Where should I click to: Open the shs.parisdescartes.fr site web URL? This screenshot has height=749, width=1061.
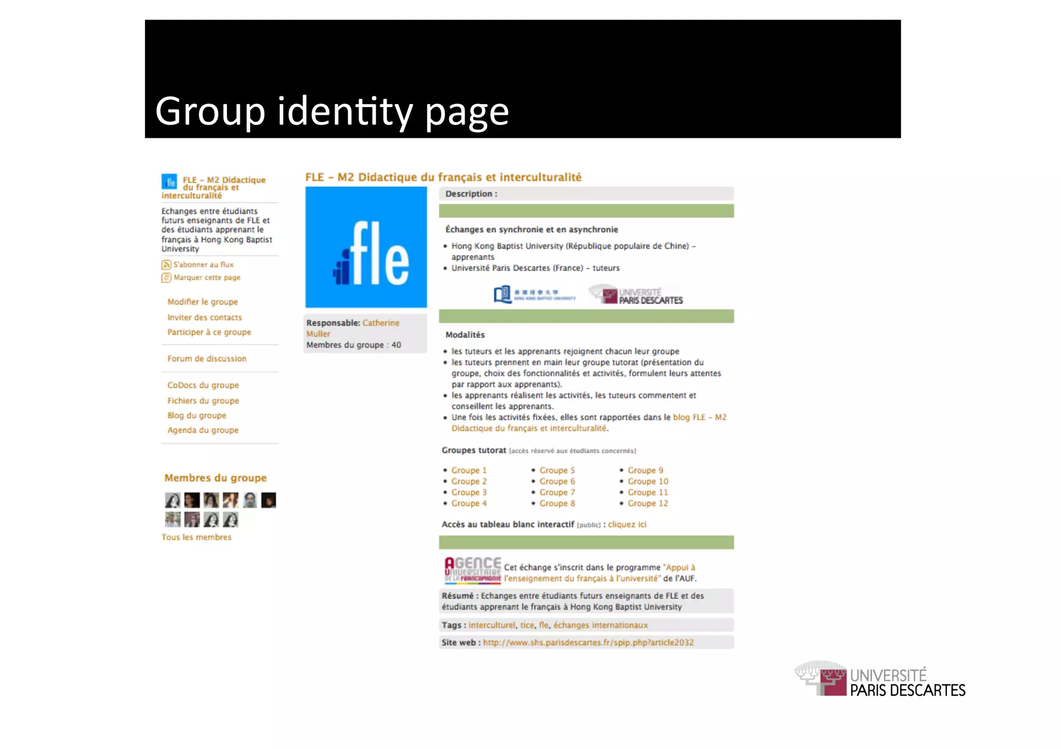point(589,642)
